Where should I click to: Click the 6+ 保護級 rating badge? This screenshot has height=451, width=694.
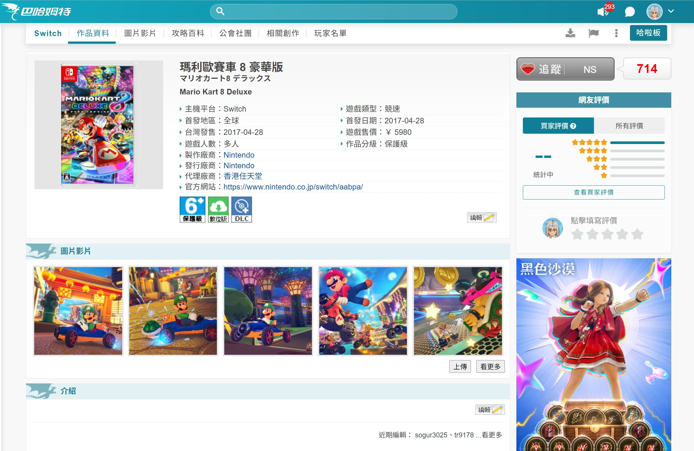192,209
